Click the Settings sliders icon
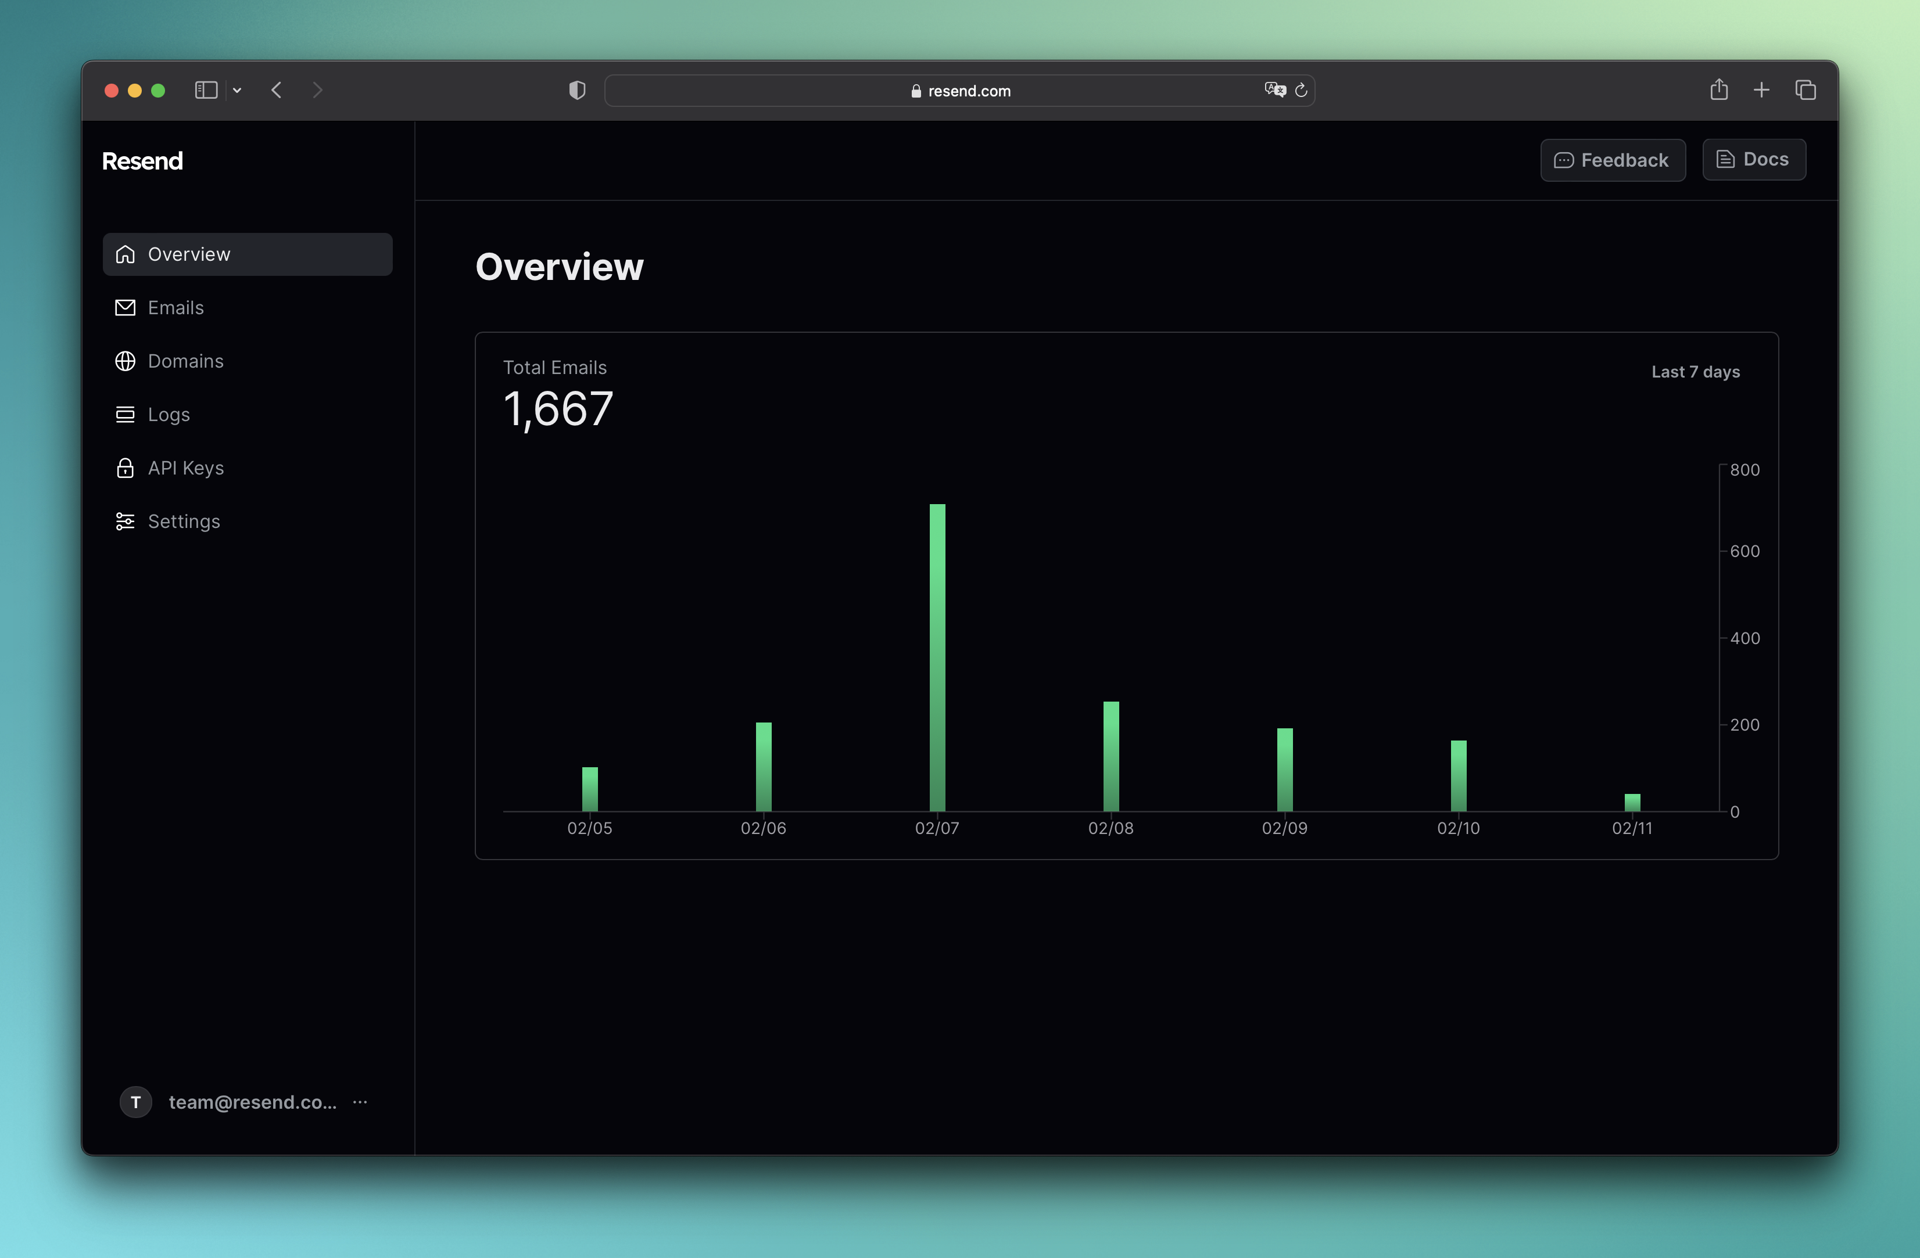The image size is (1920, 1258). (x=125, y=522)
